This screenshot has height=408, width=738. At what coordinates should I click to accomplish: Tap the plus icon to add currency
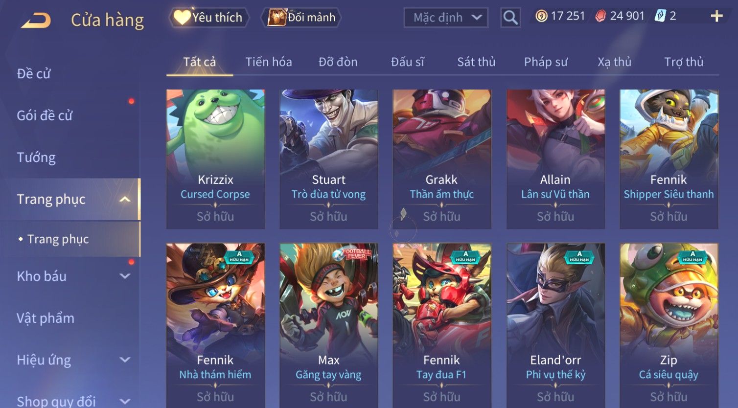(x=716, y=16)
